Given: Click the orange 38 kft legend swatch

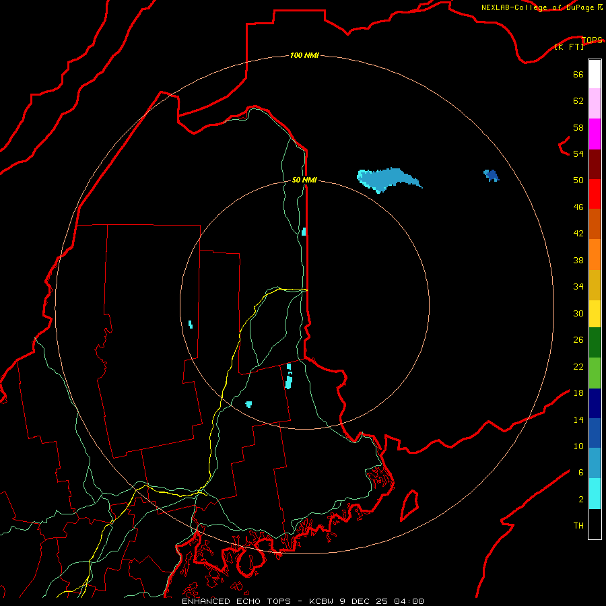Looking at the screenshot, I should coord(595,255).
